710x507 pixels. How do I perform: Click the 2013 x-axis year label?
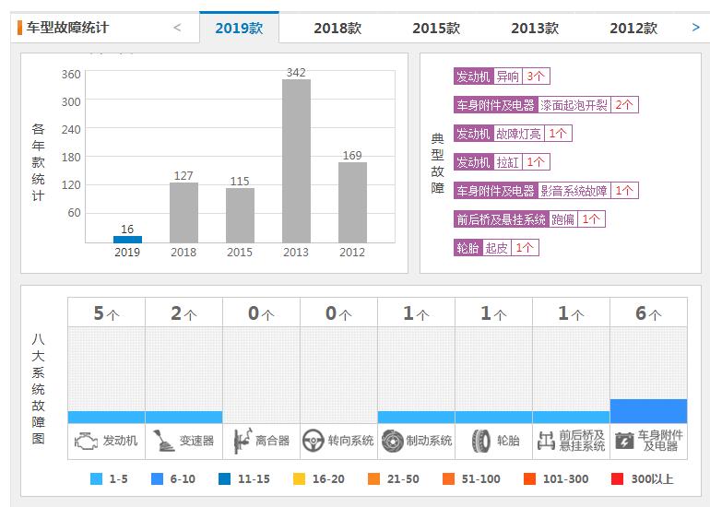pos(296,253)
